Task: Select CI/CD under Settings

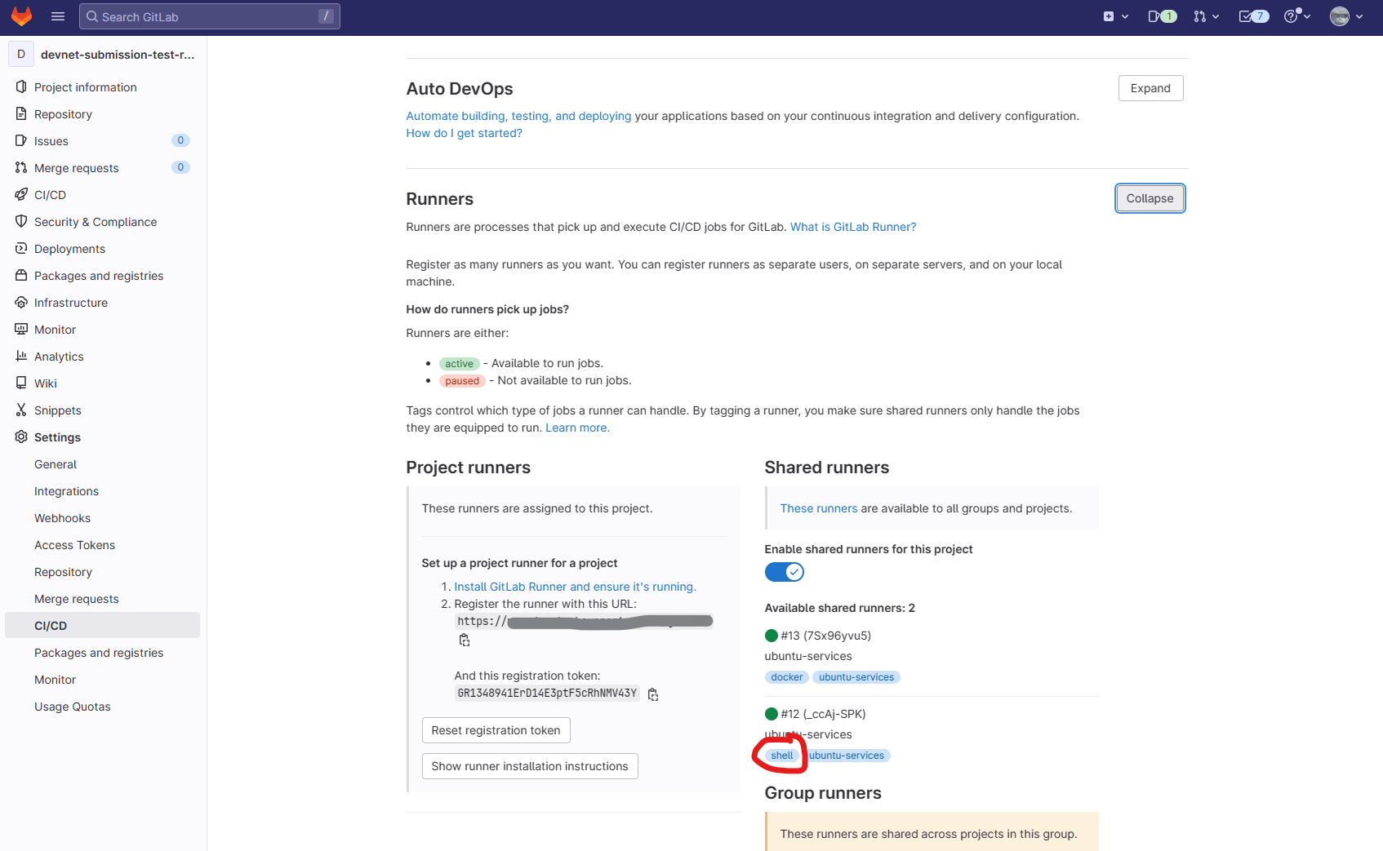Action: [x=102, y=626]
